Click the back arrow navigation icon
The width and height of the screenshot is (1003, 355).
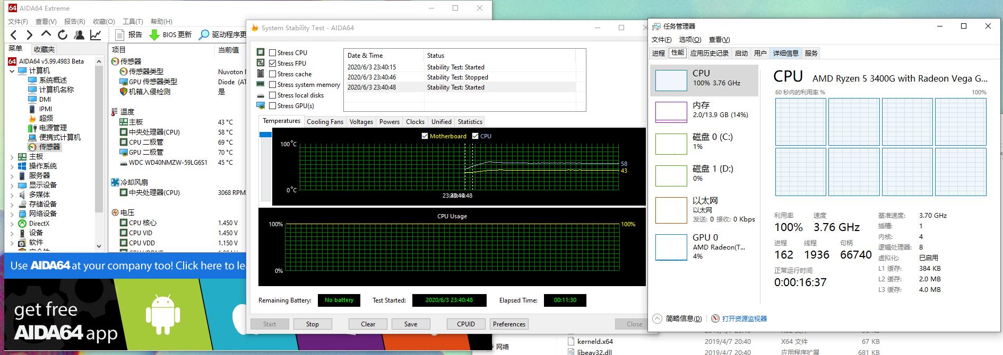14,35
